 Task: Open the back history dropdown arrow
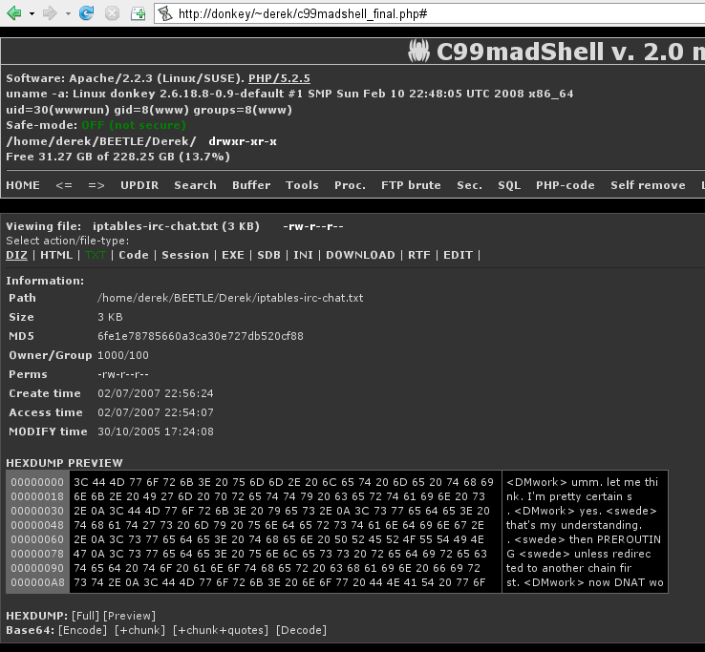[x=32, y=13]
